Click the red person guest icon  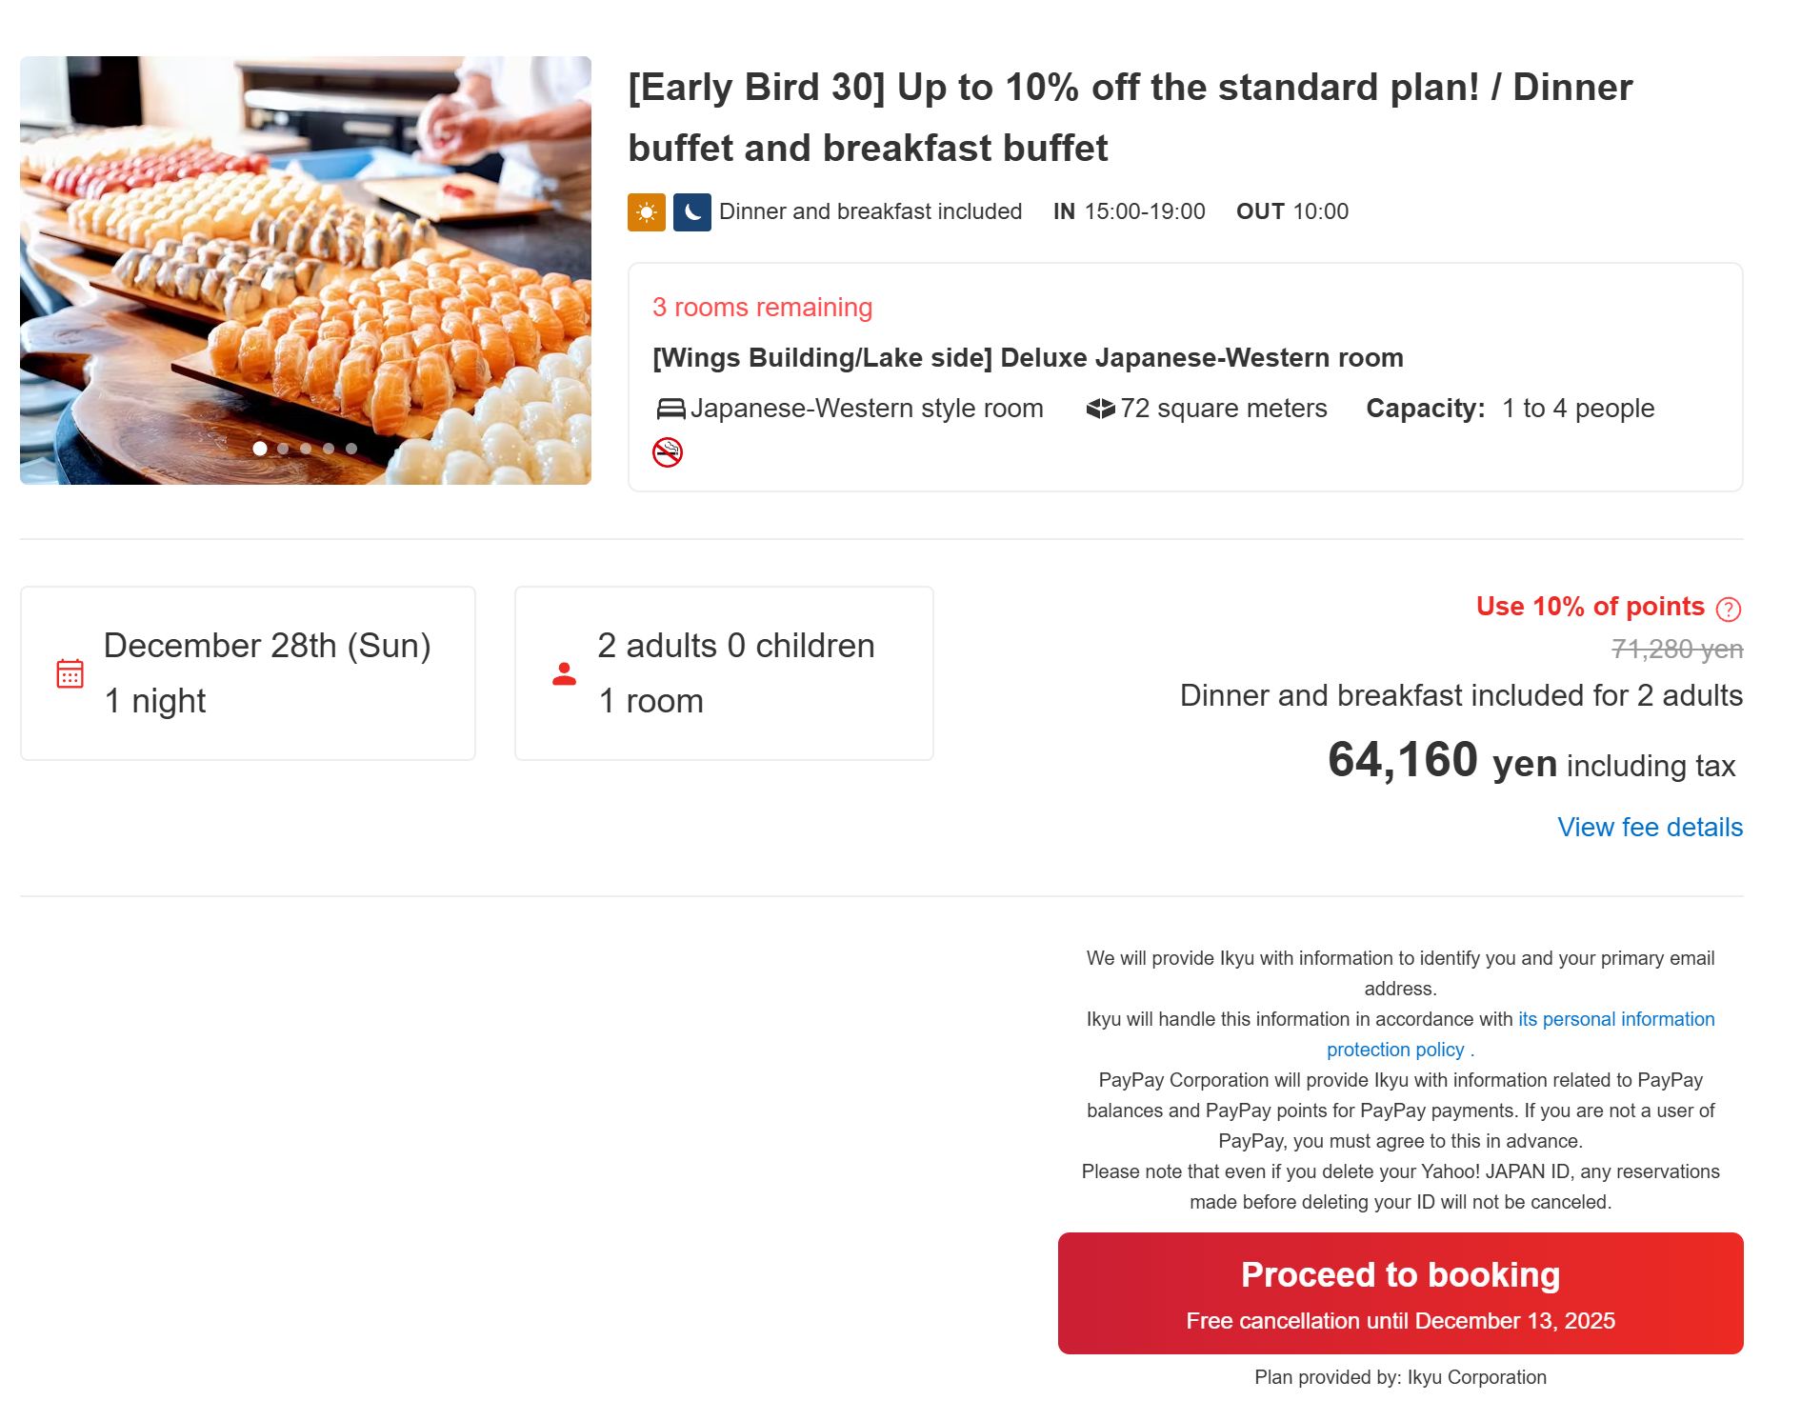564,674
